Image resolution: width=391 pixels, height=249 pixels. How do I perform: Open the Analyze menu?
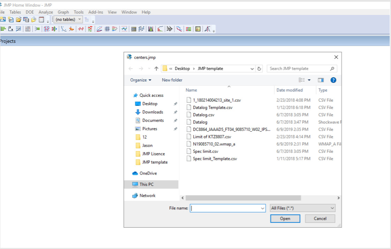(46, 12)
